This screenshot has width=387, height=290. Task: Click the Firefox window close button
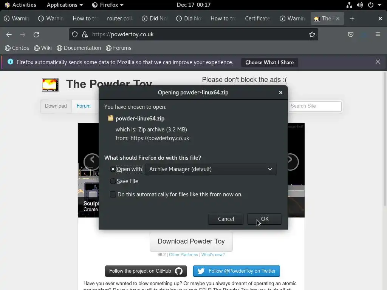[x=380, y=19]
